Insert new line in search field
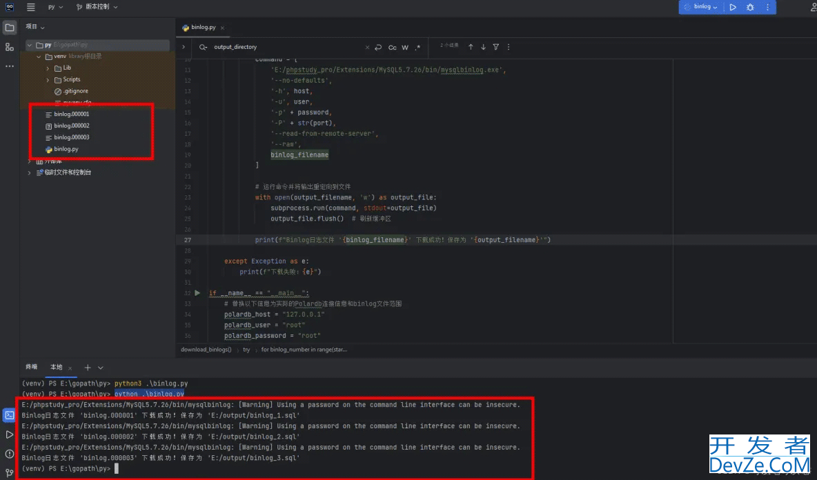This screenshot has height=480, width=817. click(378, 47)
